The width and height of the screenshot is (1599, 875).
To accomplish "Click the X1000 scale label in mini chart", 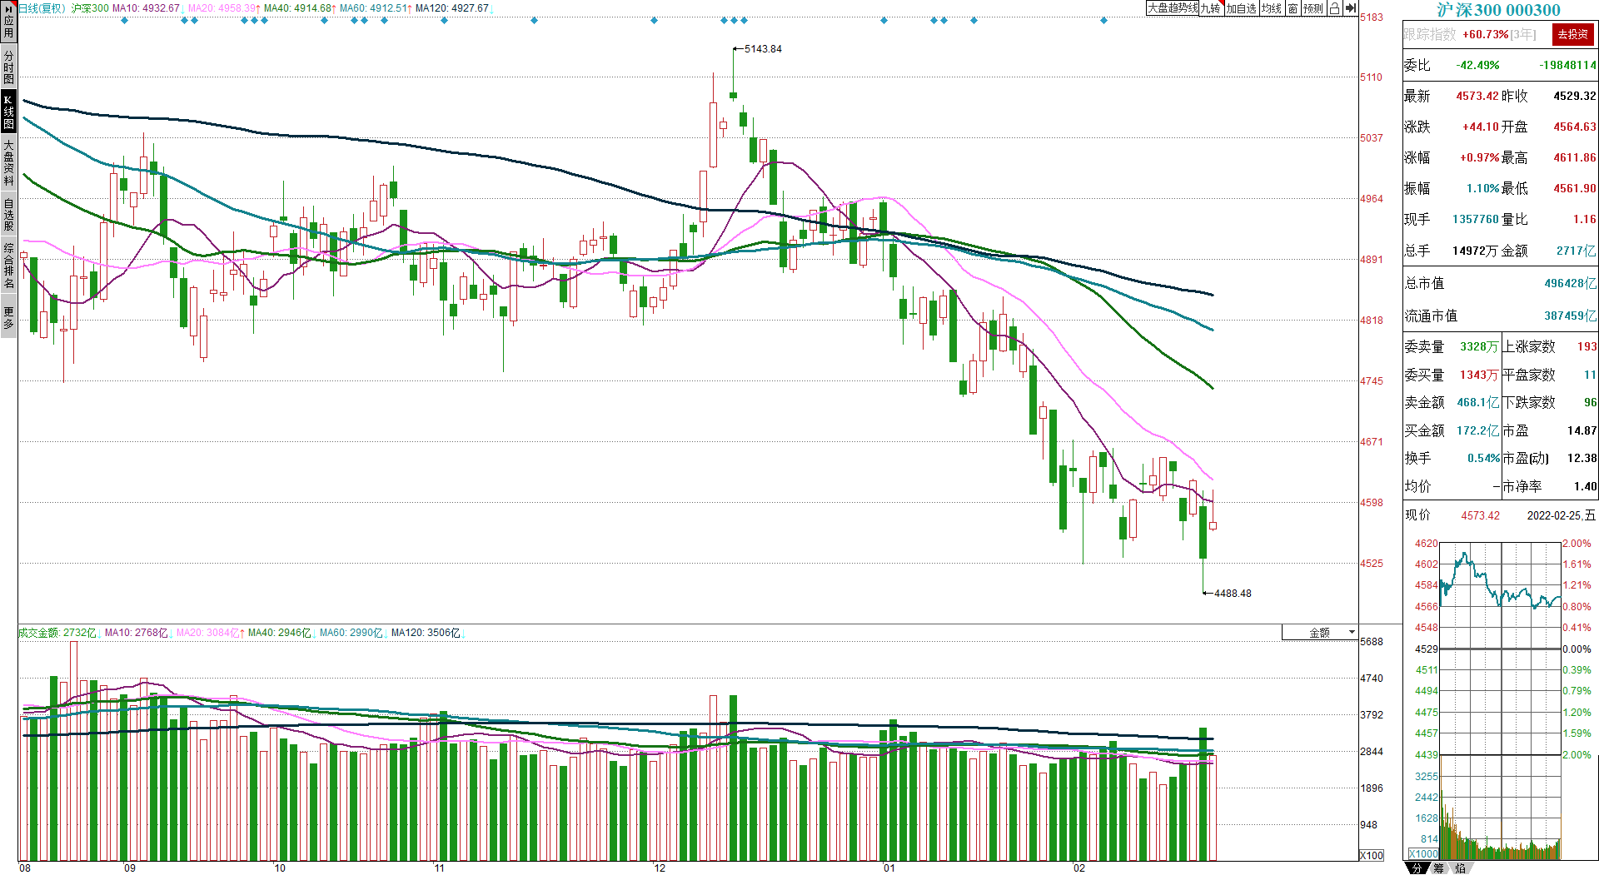I will point(1423,853).
